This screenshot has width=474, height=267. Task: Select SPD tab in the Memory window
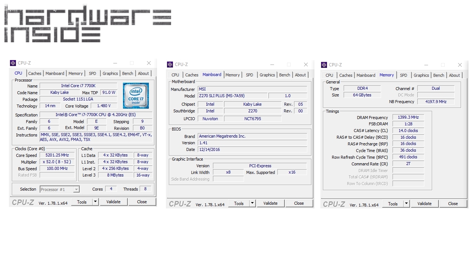pos(404,75)
